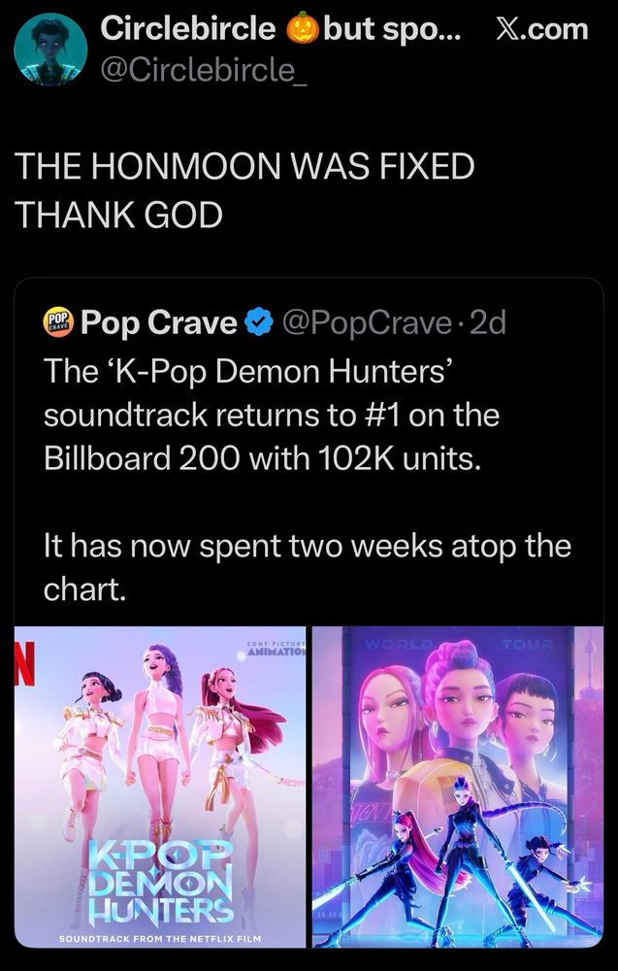Open the Pop Crave account name
This screenshot has width=618, height=971.
coord(159,322)
